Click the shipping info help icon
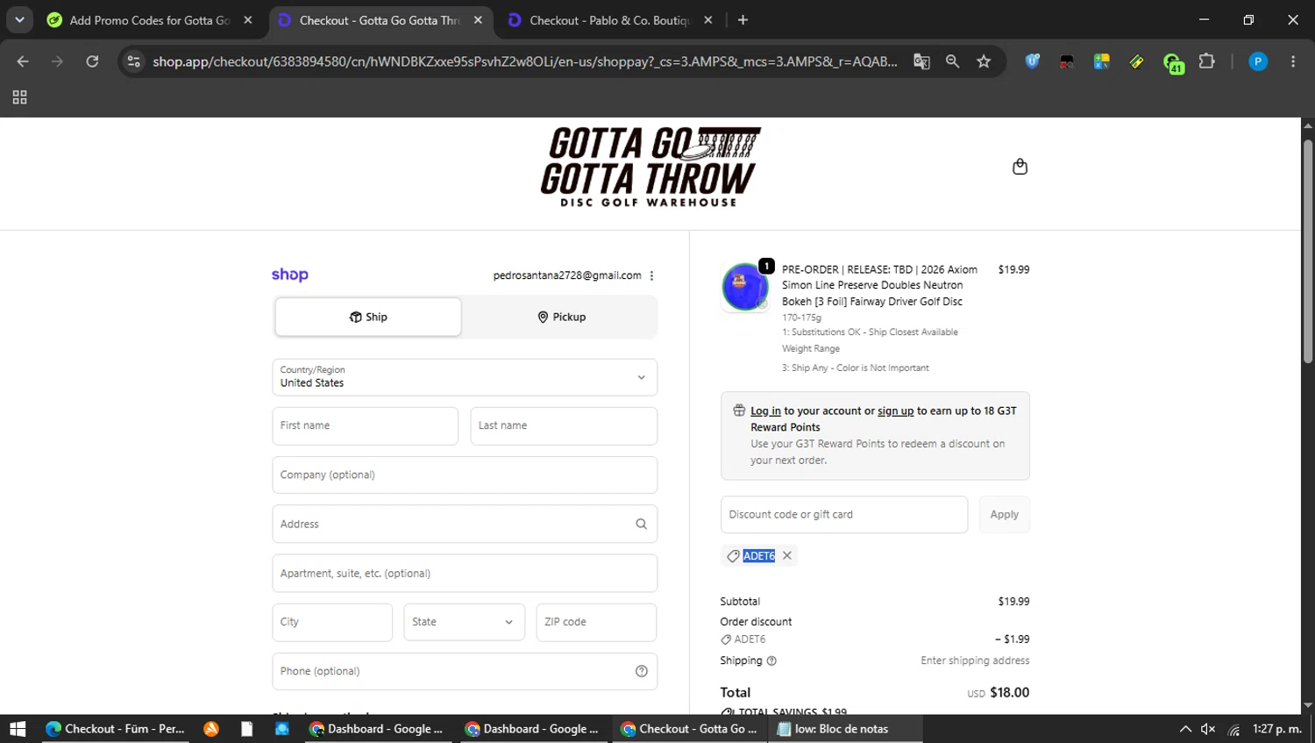The image size is (1315, 743). 771,661
